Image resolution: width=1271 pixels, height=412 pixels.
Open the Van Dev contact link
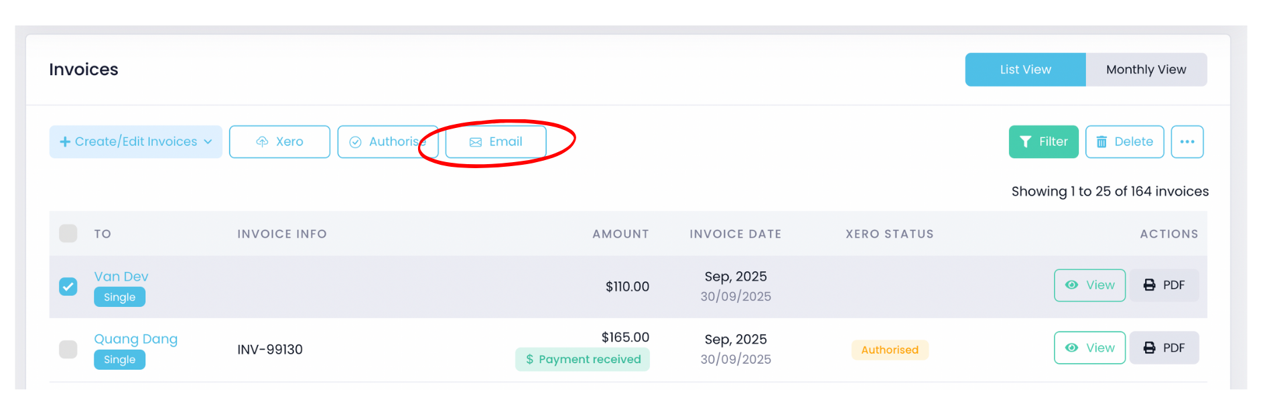[121, 277]
